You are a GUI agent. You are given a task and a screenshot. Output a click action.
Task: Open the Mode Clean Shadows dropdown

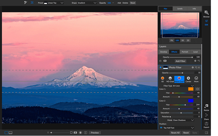(183, 120)
